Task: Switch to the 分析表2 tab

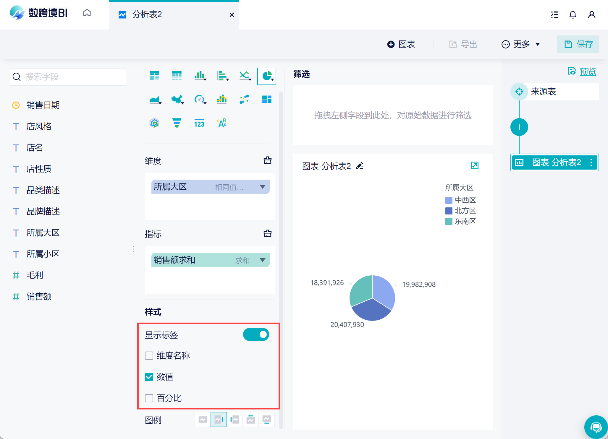Action: pos(147,14)
